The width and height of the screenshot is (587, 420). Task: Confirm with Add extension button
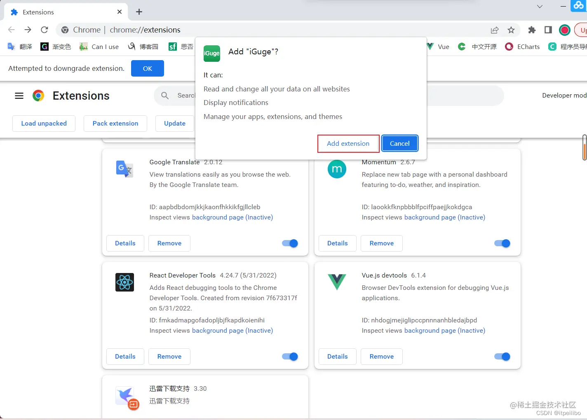coord(348,144)
